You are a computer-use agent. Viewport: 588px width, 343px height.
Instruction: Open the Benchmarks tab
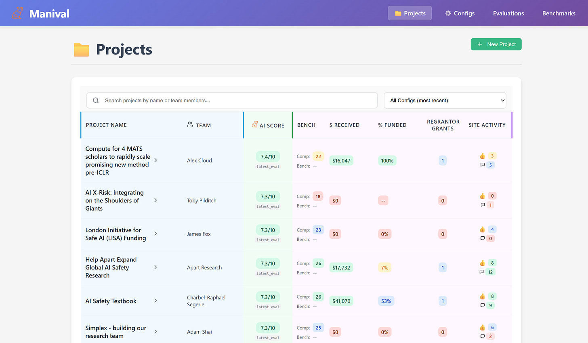tap(559, 13)
